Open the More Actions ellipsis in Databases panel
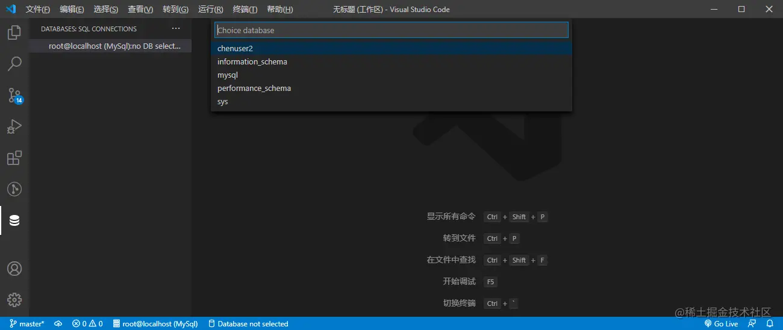Screen dimensions: 783x330 pyautogui.click(x=176, y=29)
